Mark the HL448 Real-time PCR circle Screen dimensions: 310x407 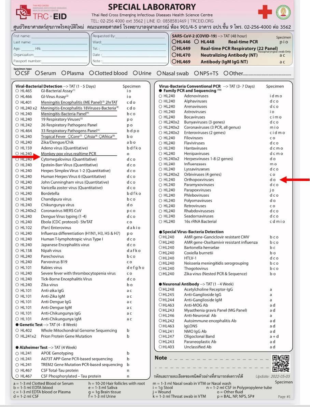[197, 42]
